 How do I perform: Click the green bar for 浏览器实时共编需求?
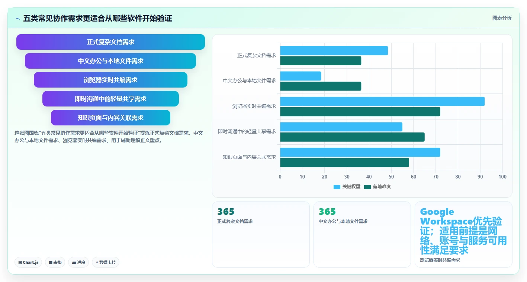pos(360,112)
